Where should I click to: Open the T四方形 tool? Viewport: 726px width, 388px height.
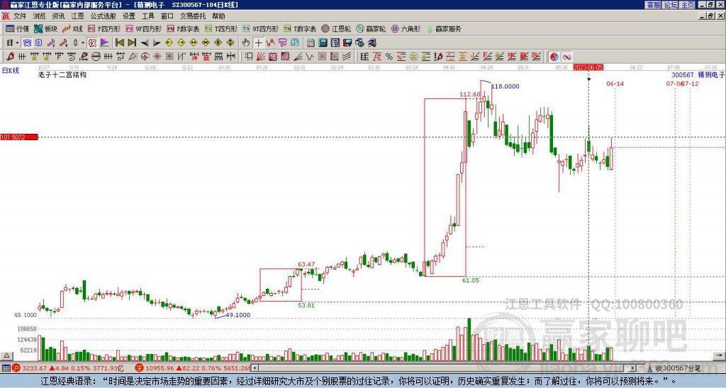click(221, 28)
